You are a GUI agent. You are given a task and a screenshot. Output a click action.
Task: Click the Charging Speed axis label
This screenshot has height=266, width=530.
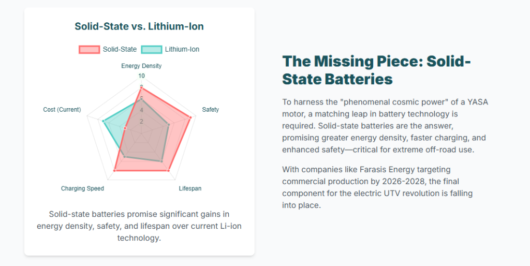[x=82, y=188]
